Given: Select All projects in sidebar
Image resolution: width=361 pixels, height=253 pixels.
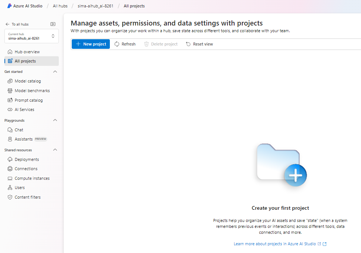Looking at the screenshot, I should (x=31, y=61).
